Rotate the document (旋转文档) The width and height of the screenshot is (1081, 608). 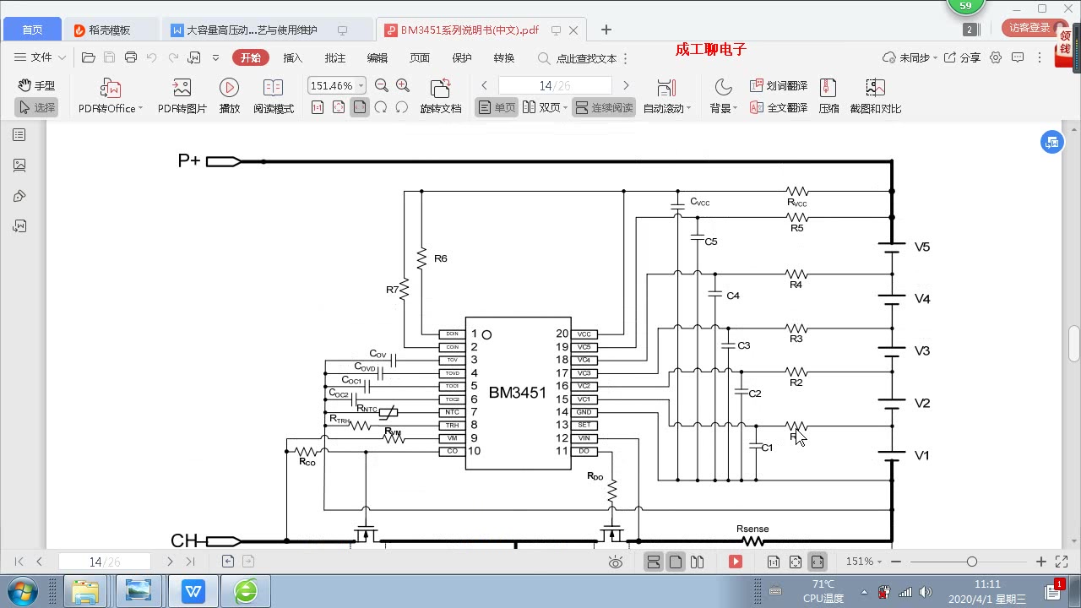tap(441, 96)
